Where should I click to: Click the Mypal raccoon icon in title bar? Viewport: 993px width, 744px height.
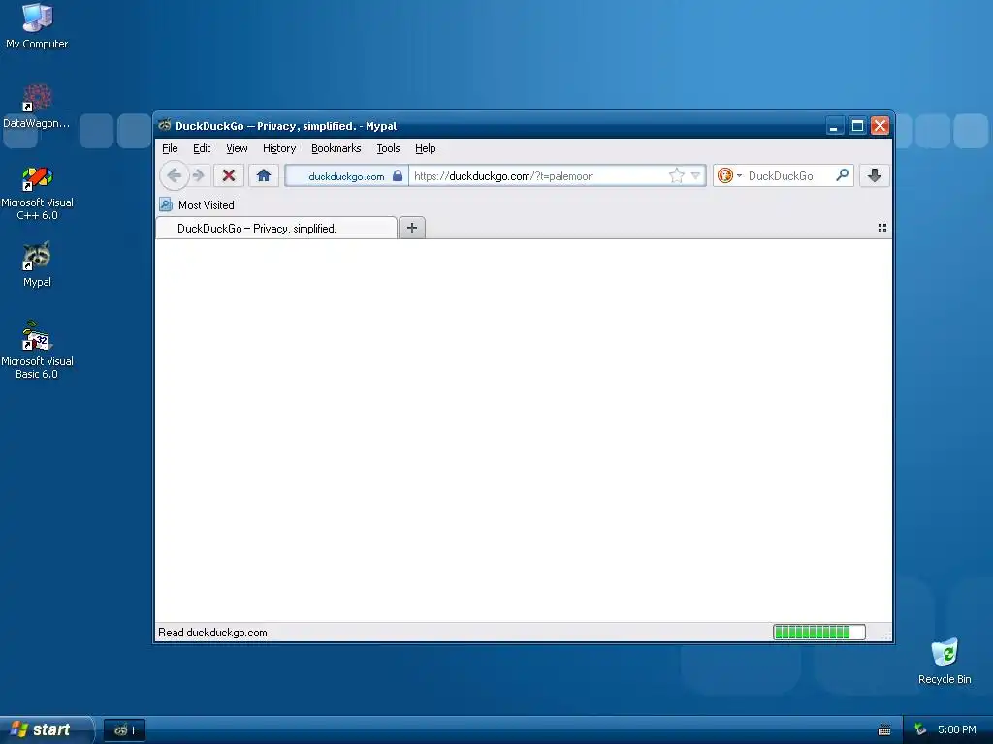click(x=165, y=125)
